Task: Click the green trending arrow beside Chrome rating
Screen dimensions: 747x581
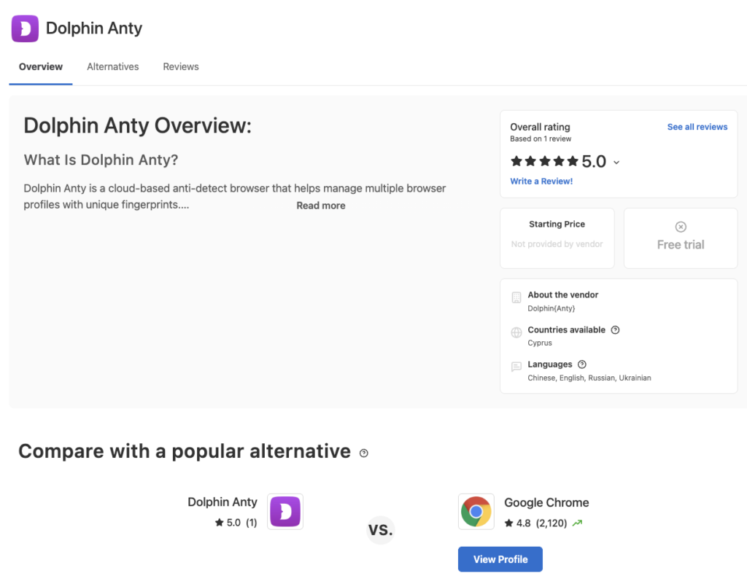Action: 578,523
